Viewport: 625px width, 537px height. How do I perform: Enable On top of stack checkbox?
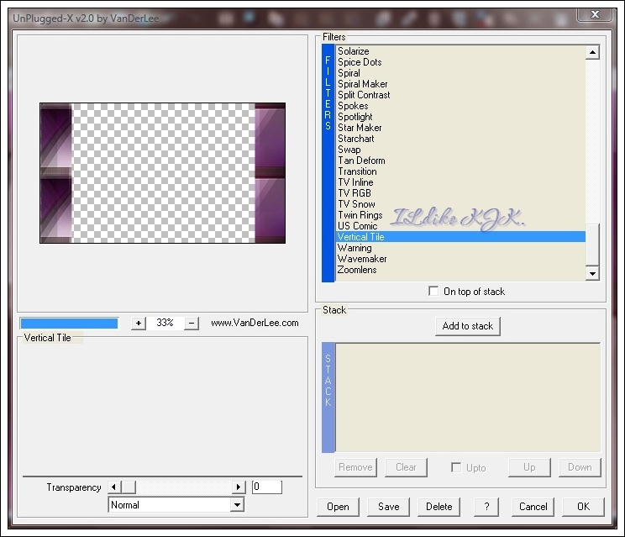tap(433, 292)
